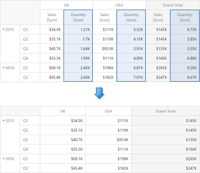
Task: Select Q3 row header in the Sales-only grid
Action: [x=30, y=140]
